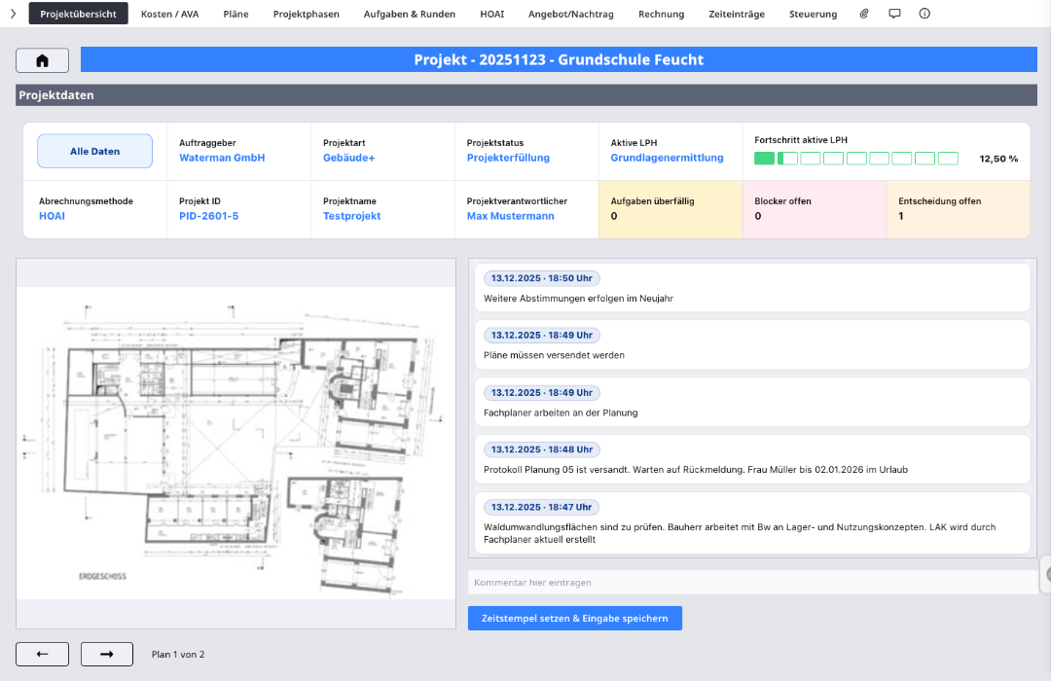This screenshot has height=681, width=1051.
Task: Click the Gebäude+ project type link
Action: point(348,158)
